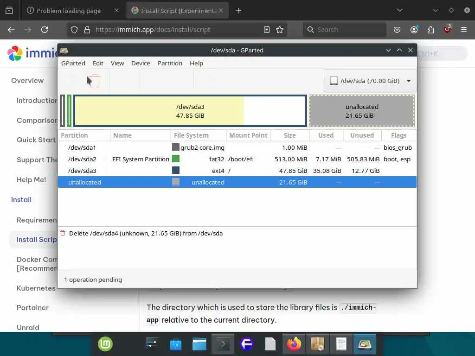Click the File System column header
Screen dimensions: 475x356
tap(199, 135)
